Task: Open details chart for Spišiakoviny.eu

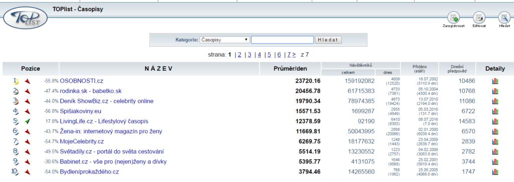Action: [495, 111]
